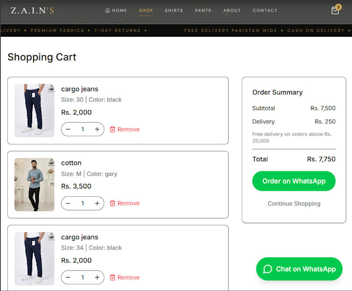This screenshot has width=352, height=291.
Task: Click the 'cotton' product title
Action: [71, 163]
